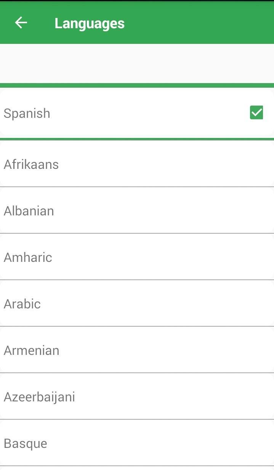274x470 pixels.
Task: Click empty green toolbar area beside Languages title
Action: click(198, 23)
